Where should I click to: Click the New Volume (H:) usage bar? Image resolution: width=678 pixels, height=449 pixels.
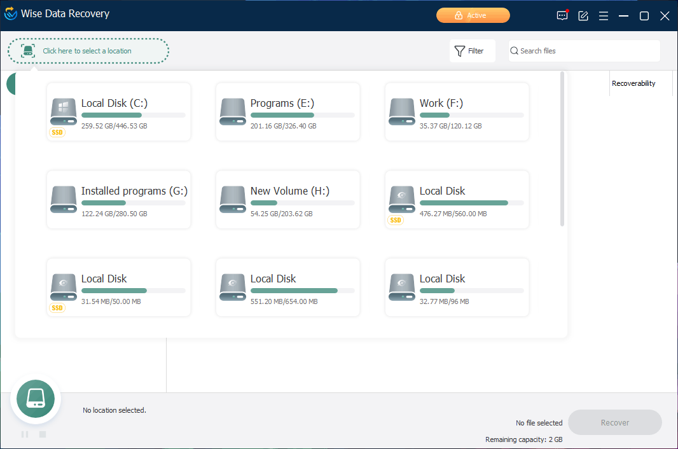click(302, 203)
